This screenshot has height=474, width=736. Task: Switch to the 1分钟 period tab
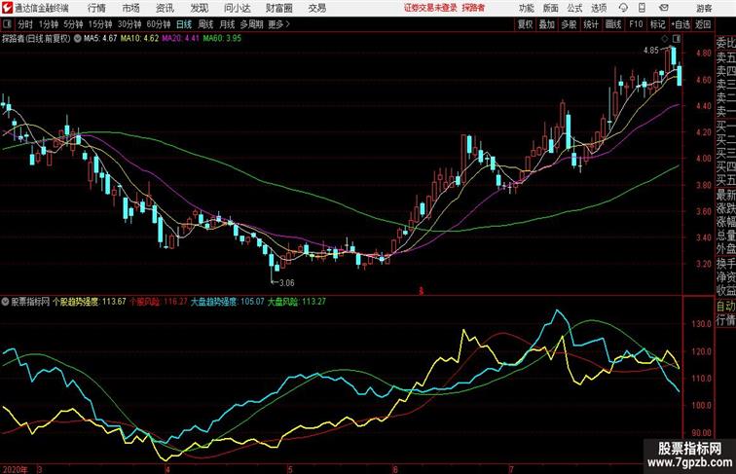[x=49, y=24]
